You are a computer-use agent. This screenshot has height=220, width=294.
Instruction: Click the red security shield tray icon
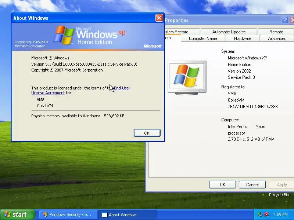pos(266,214)
